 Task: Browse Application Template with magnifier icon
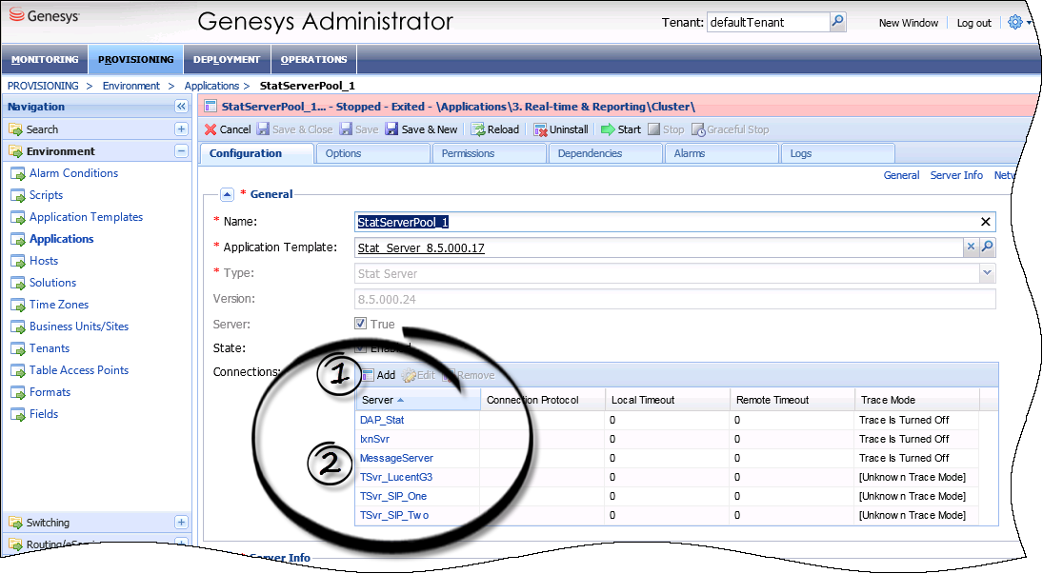coord(988,247)
